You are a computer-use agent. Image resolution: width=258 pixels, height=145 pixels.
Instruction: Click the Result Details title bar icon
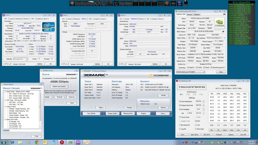pyautogui.click(x=2, y=84)
